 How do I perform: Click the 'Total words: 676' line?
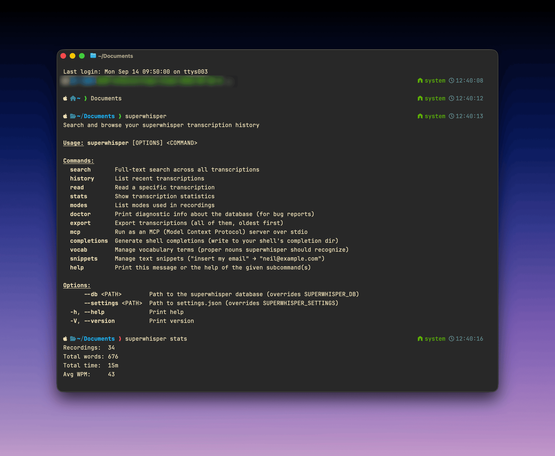coord(91,357)
